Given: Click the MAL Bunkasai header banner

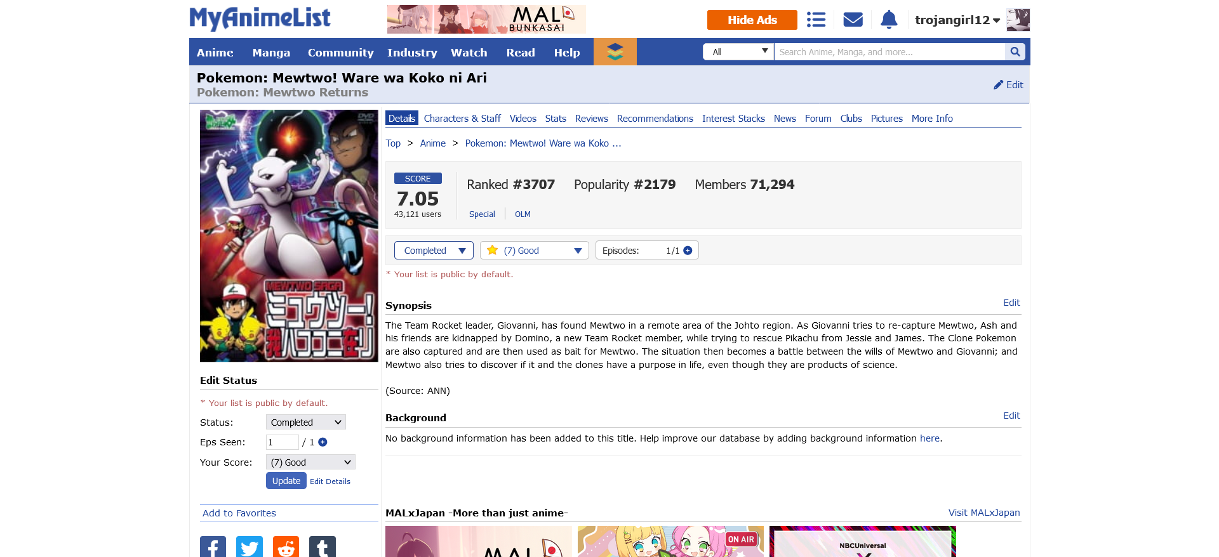Looking at the screenshot, I should coord(486,20).
